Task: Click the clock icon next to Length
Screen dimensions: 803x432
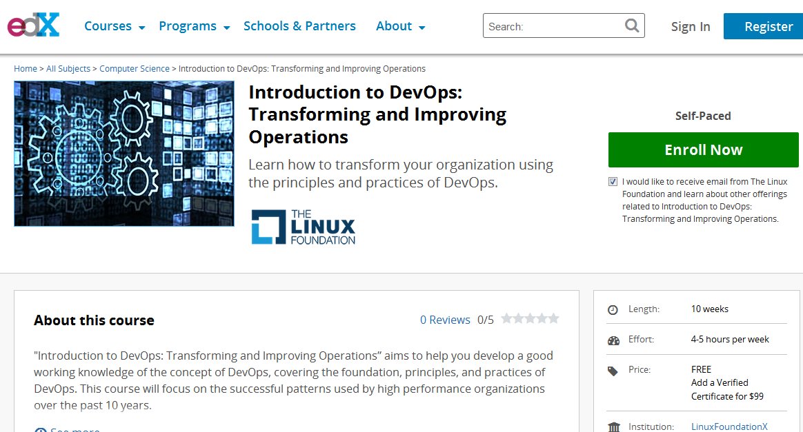Action: pyautogui.click(x=613, y=310)
